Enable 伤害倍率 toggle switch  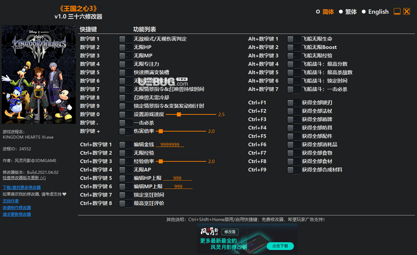pyautogui.click(x=126, y=131)
